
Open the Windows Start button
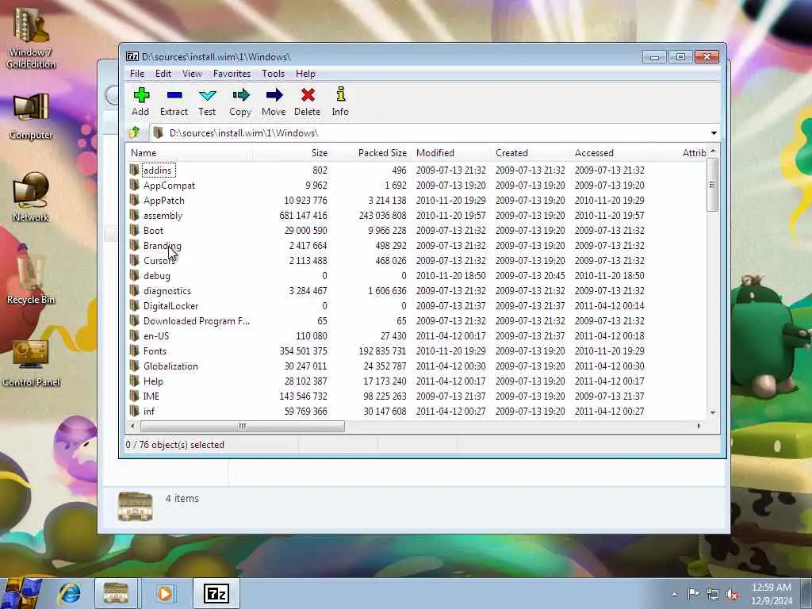click(21, 593)
